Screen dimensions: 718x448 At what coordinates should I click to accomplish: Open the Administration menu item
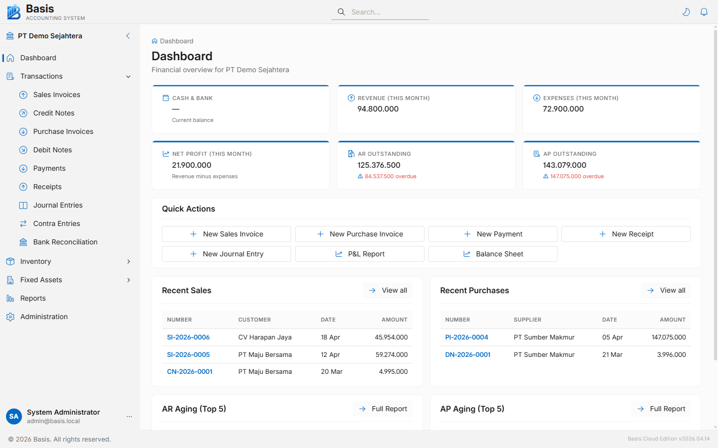(44, 317)
